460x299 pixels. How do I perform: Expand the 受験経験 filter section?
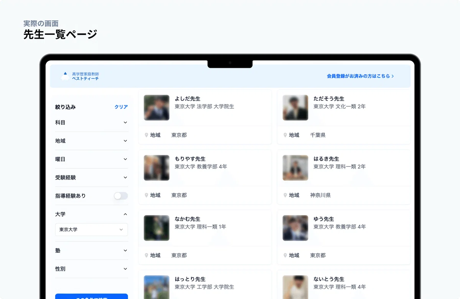pos(125,178)
